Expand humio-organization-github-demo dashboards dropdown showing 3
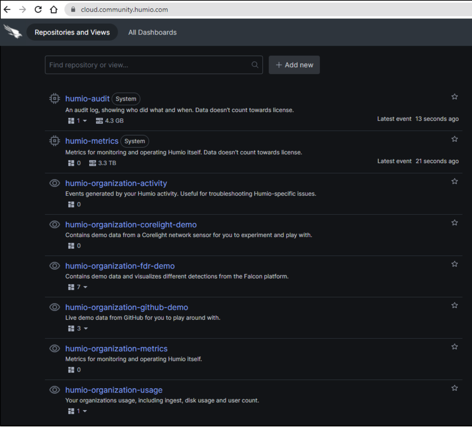 [85, 328]
